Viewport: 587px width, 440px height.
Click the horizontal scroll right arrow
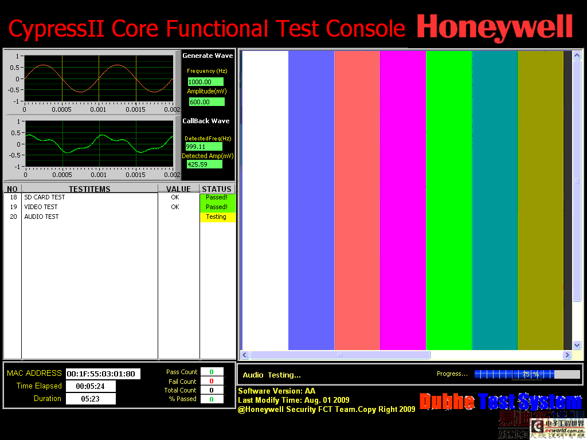tap(567, 355)
